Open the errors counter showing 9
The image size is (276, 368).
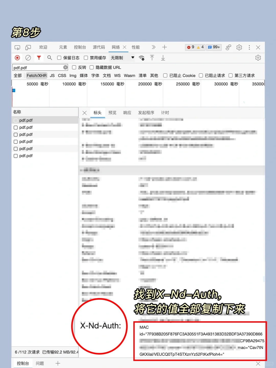191,47
